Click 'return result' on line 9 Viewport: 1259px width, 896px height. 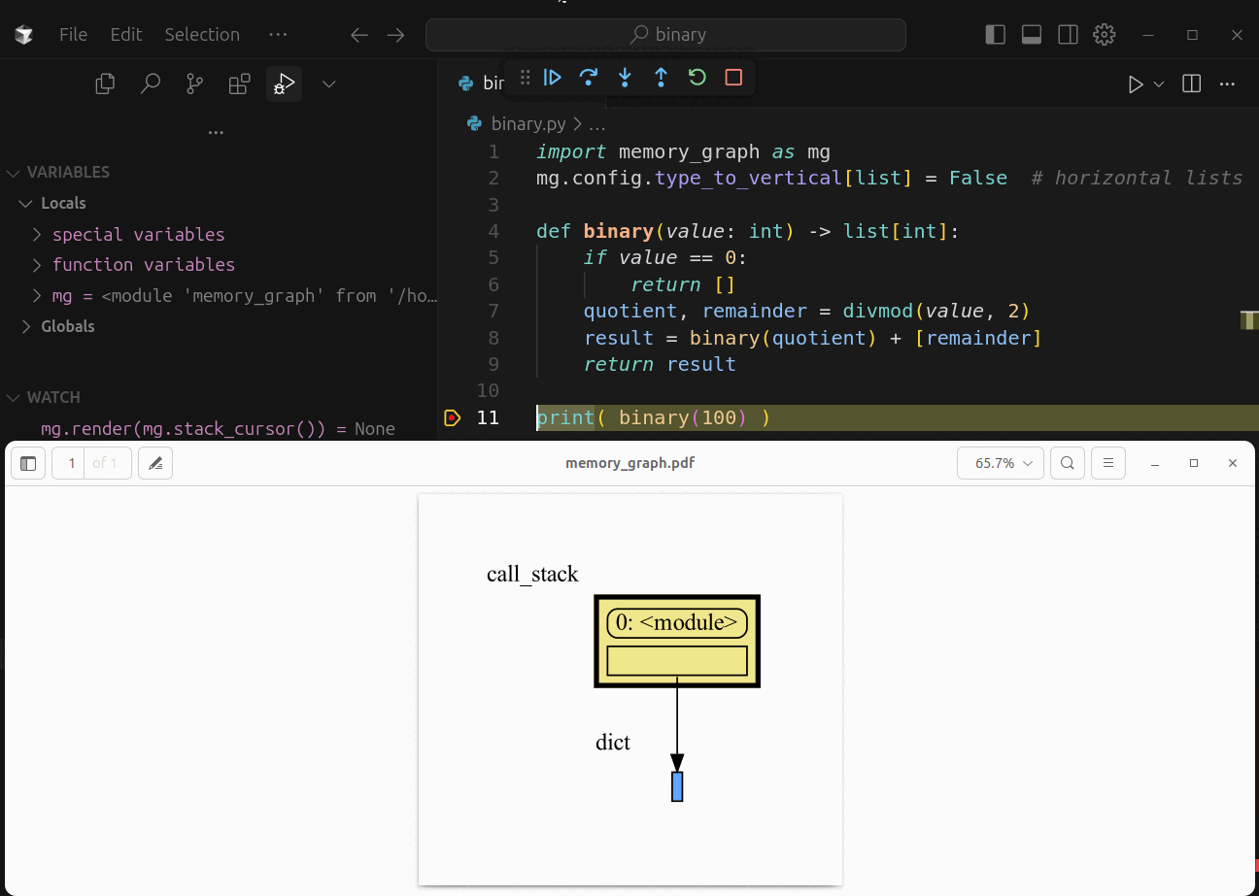click(x=660, y=364)
